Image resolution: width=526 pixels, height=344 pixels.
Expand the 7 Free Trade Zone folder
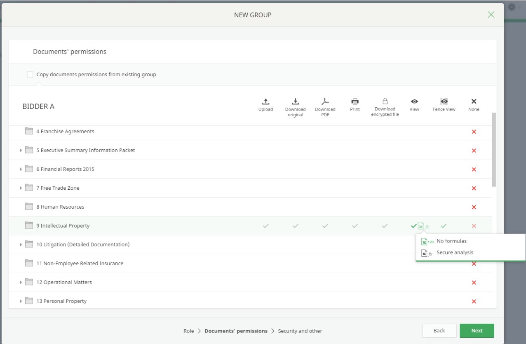pos(21,188)
